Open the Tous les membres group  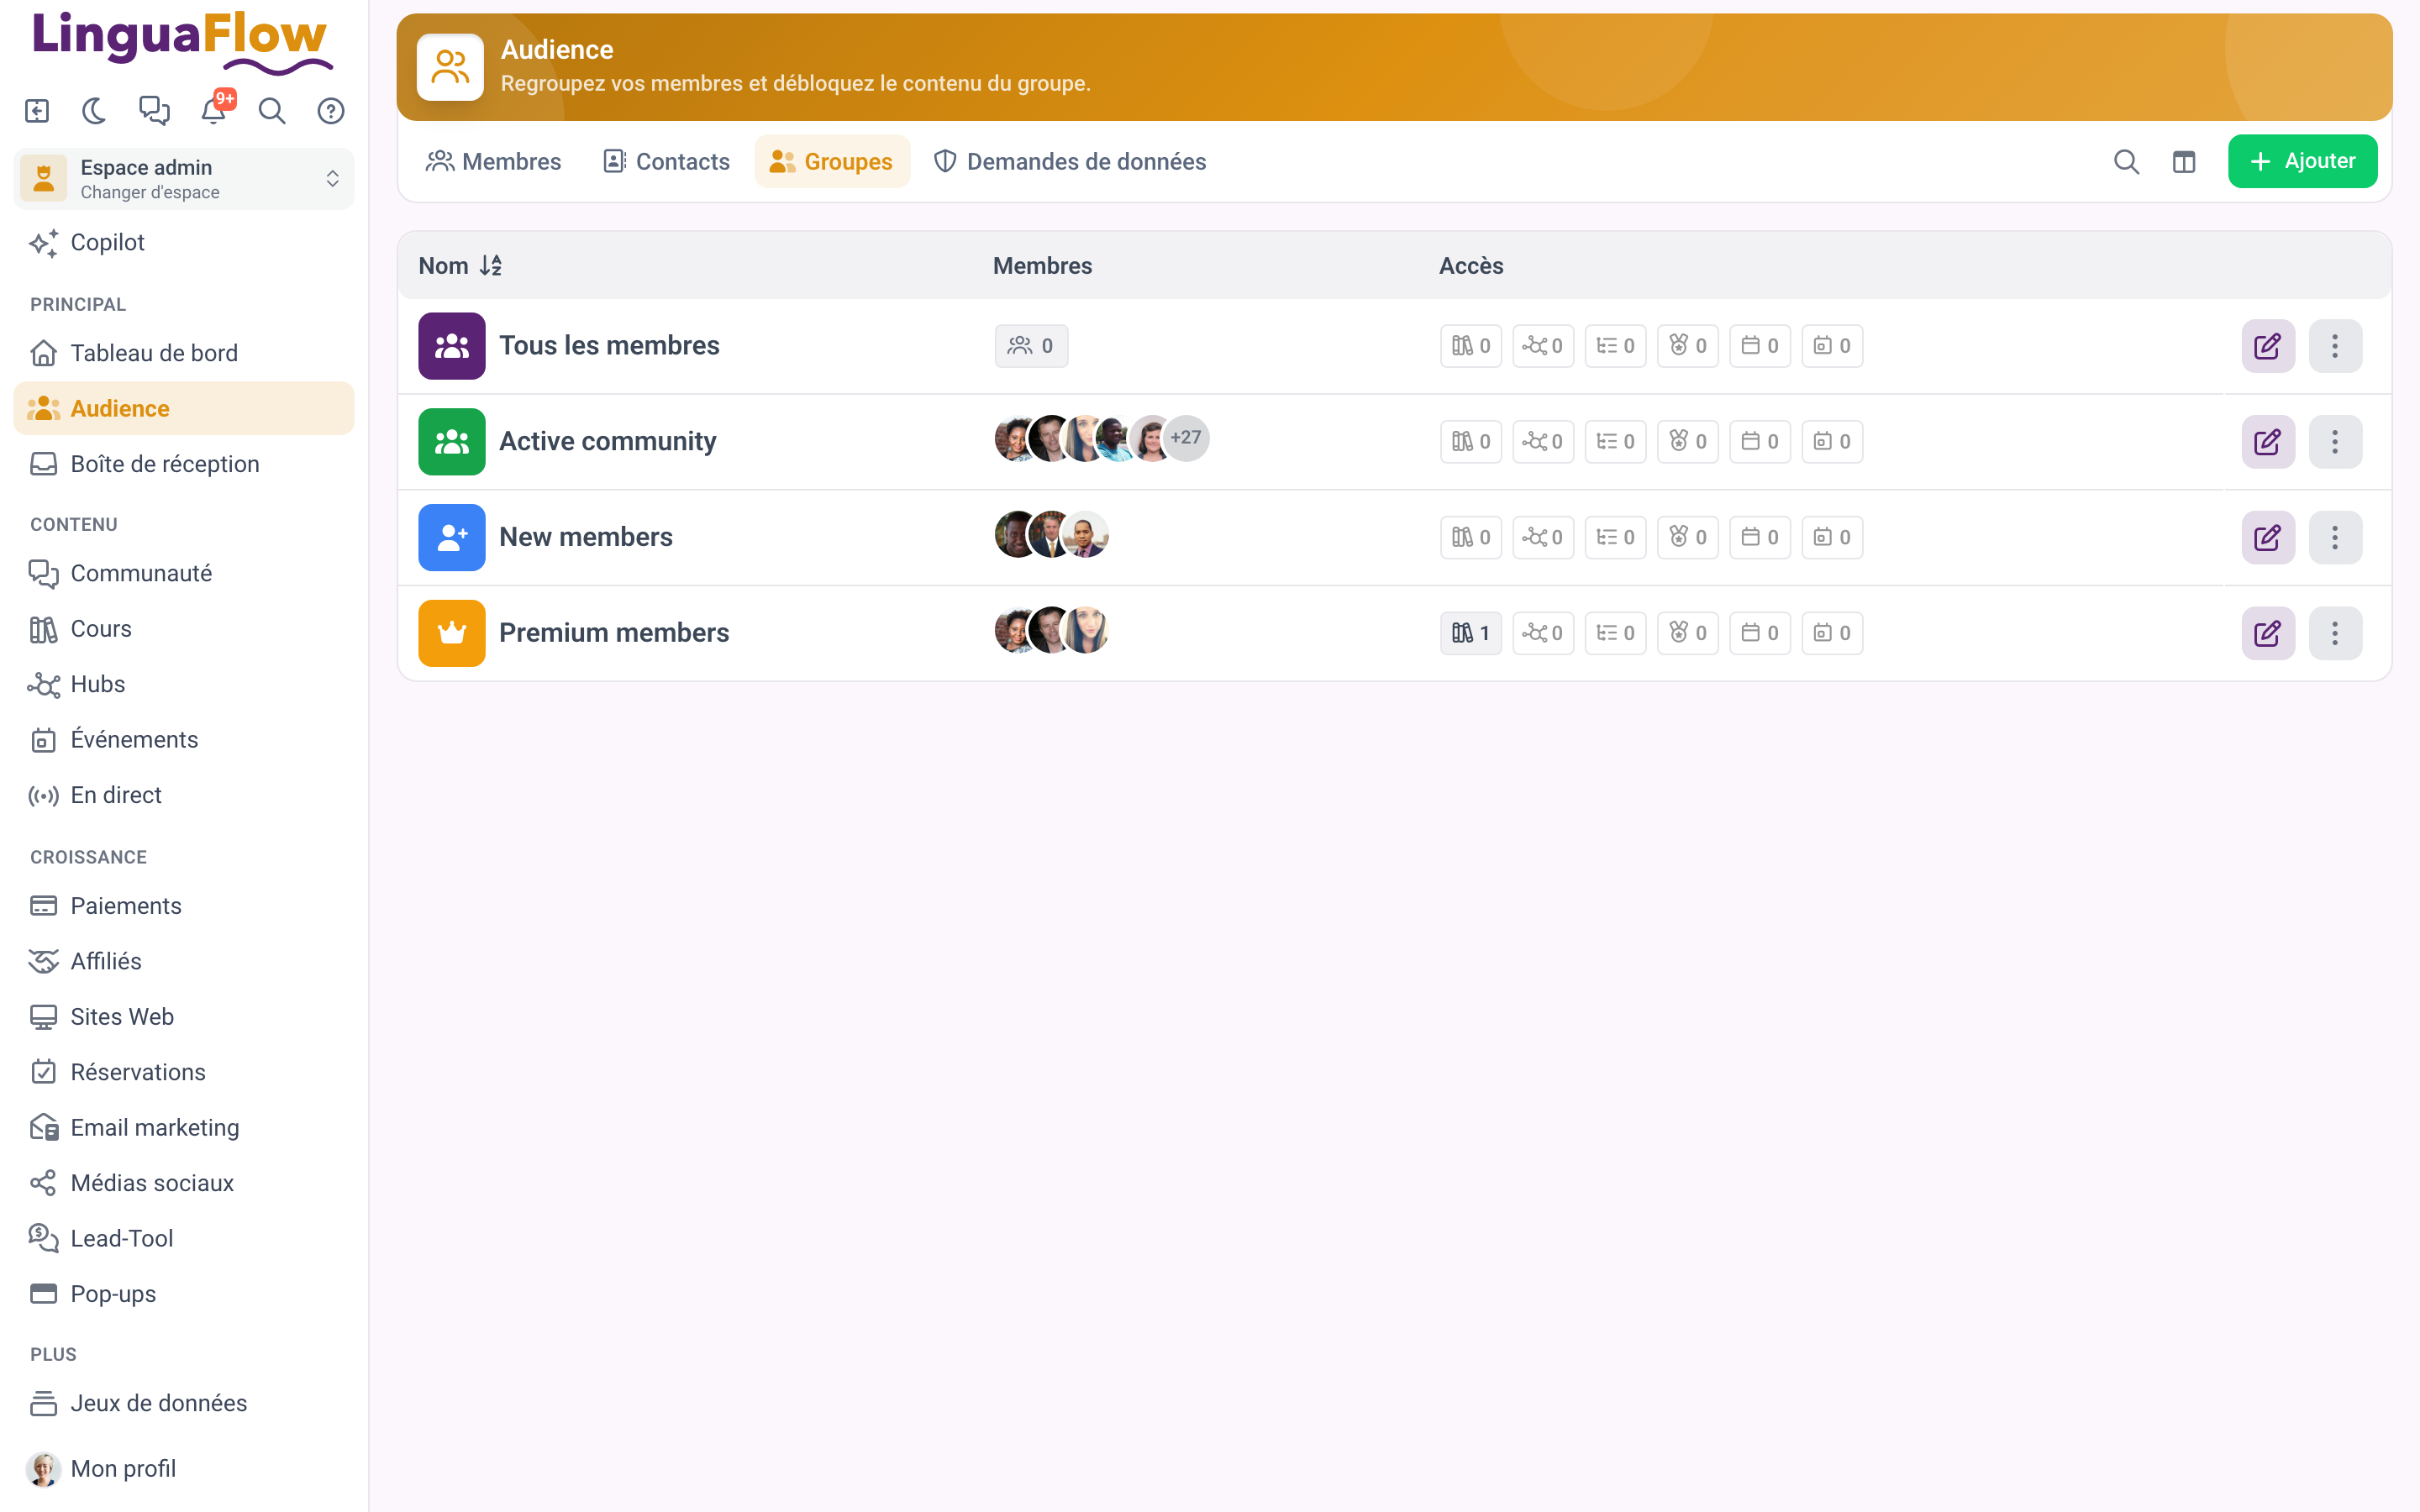pos(609,346)
